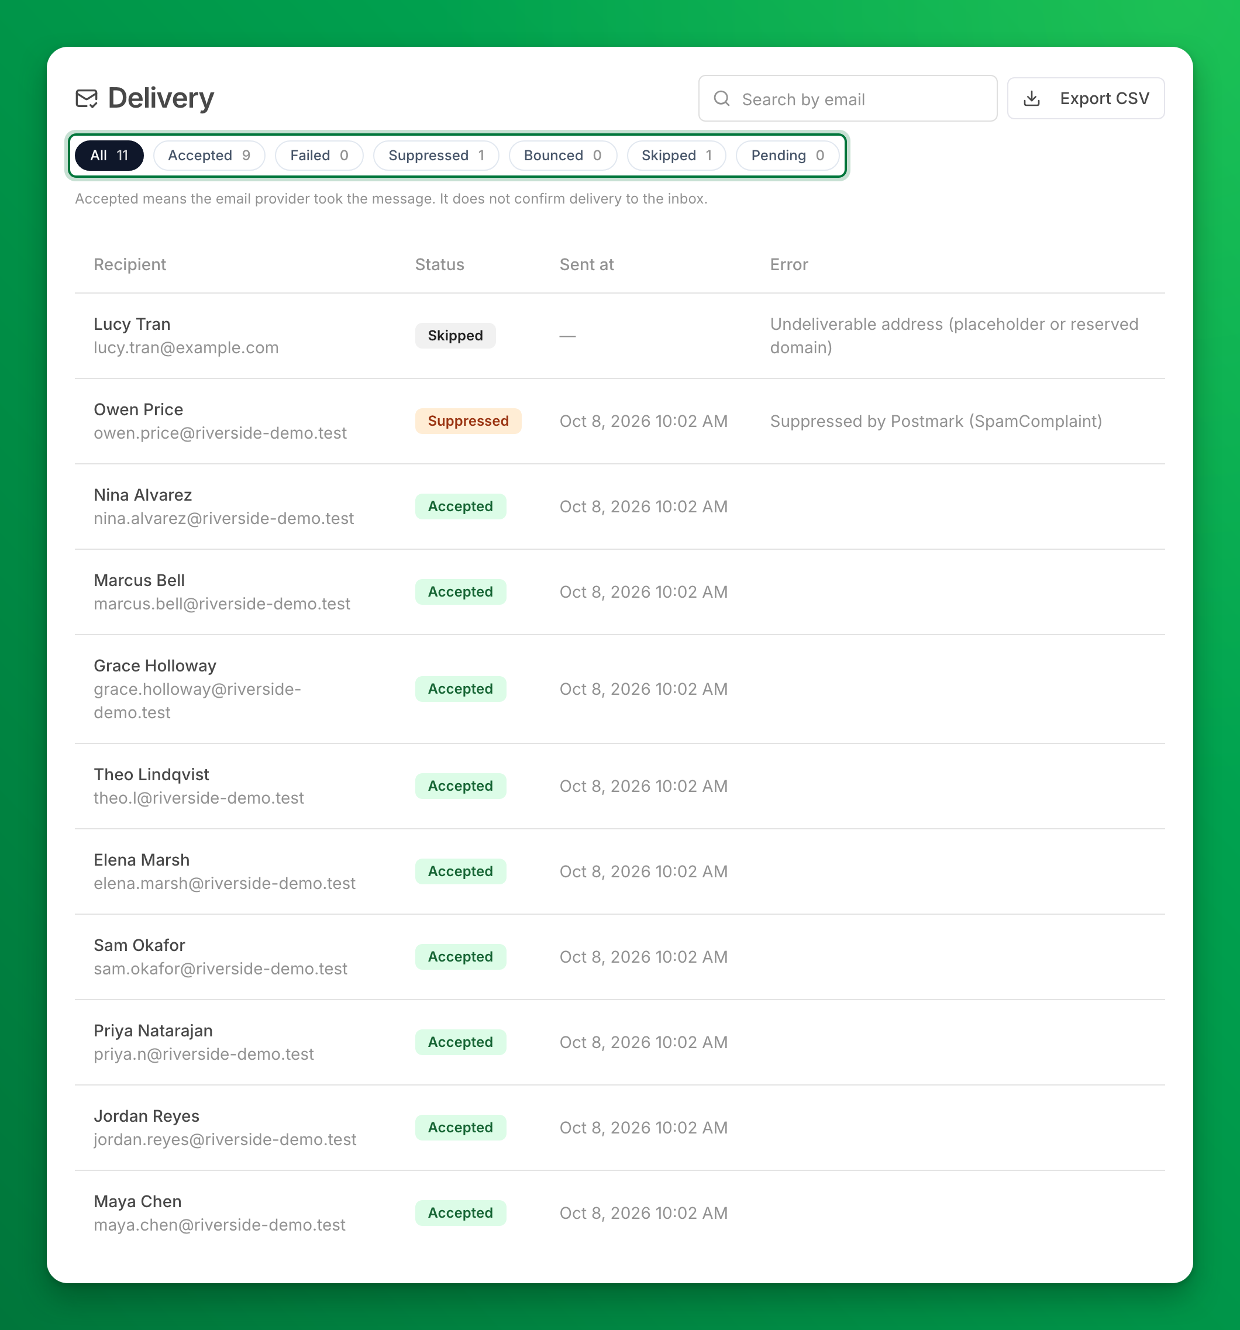
Task: Click Accepted badge in Grace Holloway row
Action: [460, 689]
